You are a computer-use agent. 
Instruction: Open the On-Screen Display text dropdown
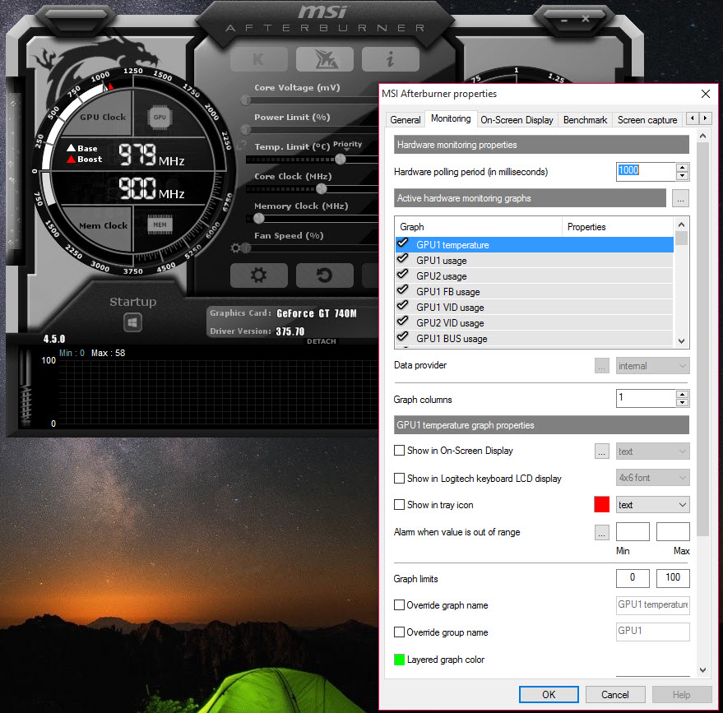652,451
